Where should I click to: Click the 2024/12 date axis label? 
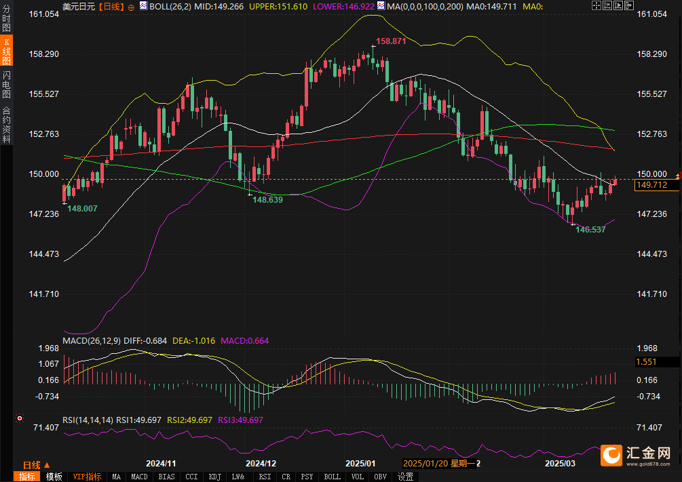point(261,463)
